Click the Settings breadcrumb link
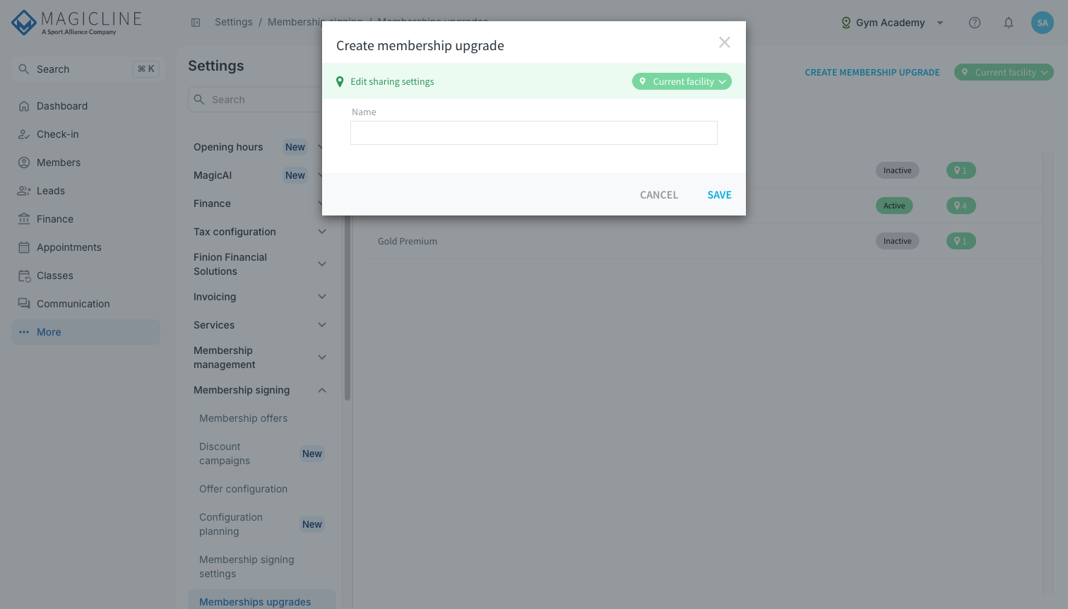 pyautogui.click(x=234, y=23)
